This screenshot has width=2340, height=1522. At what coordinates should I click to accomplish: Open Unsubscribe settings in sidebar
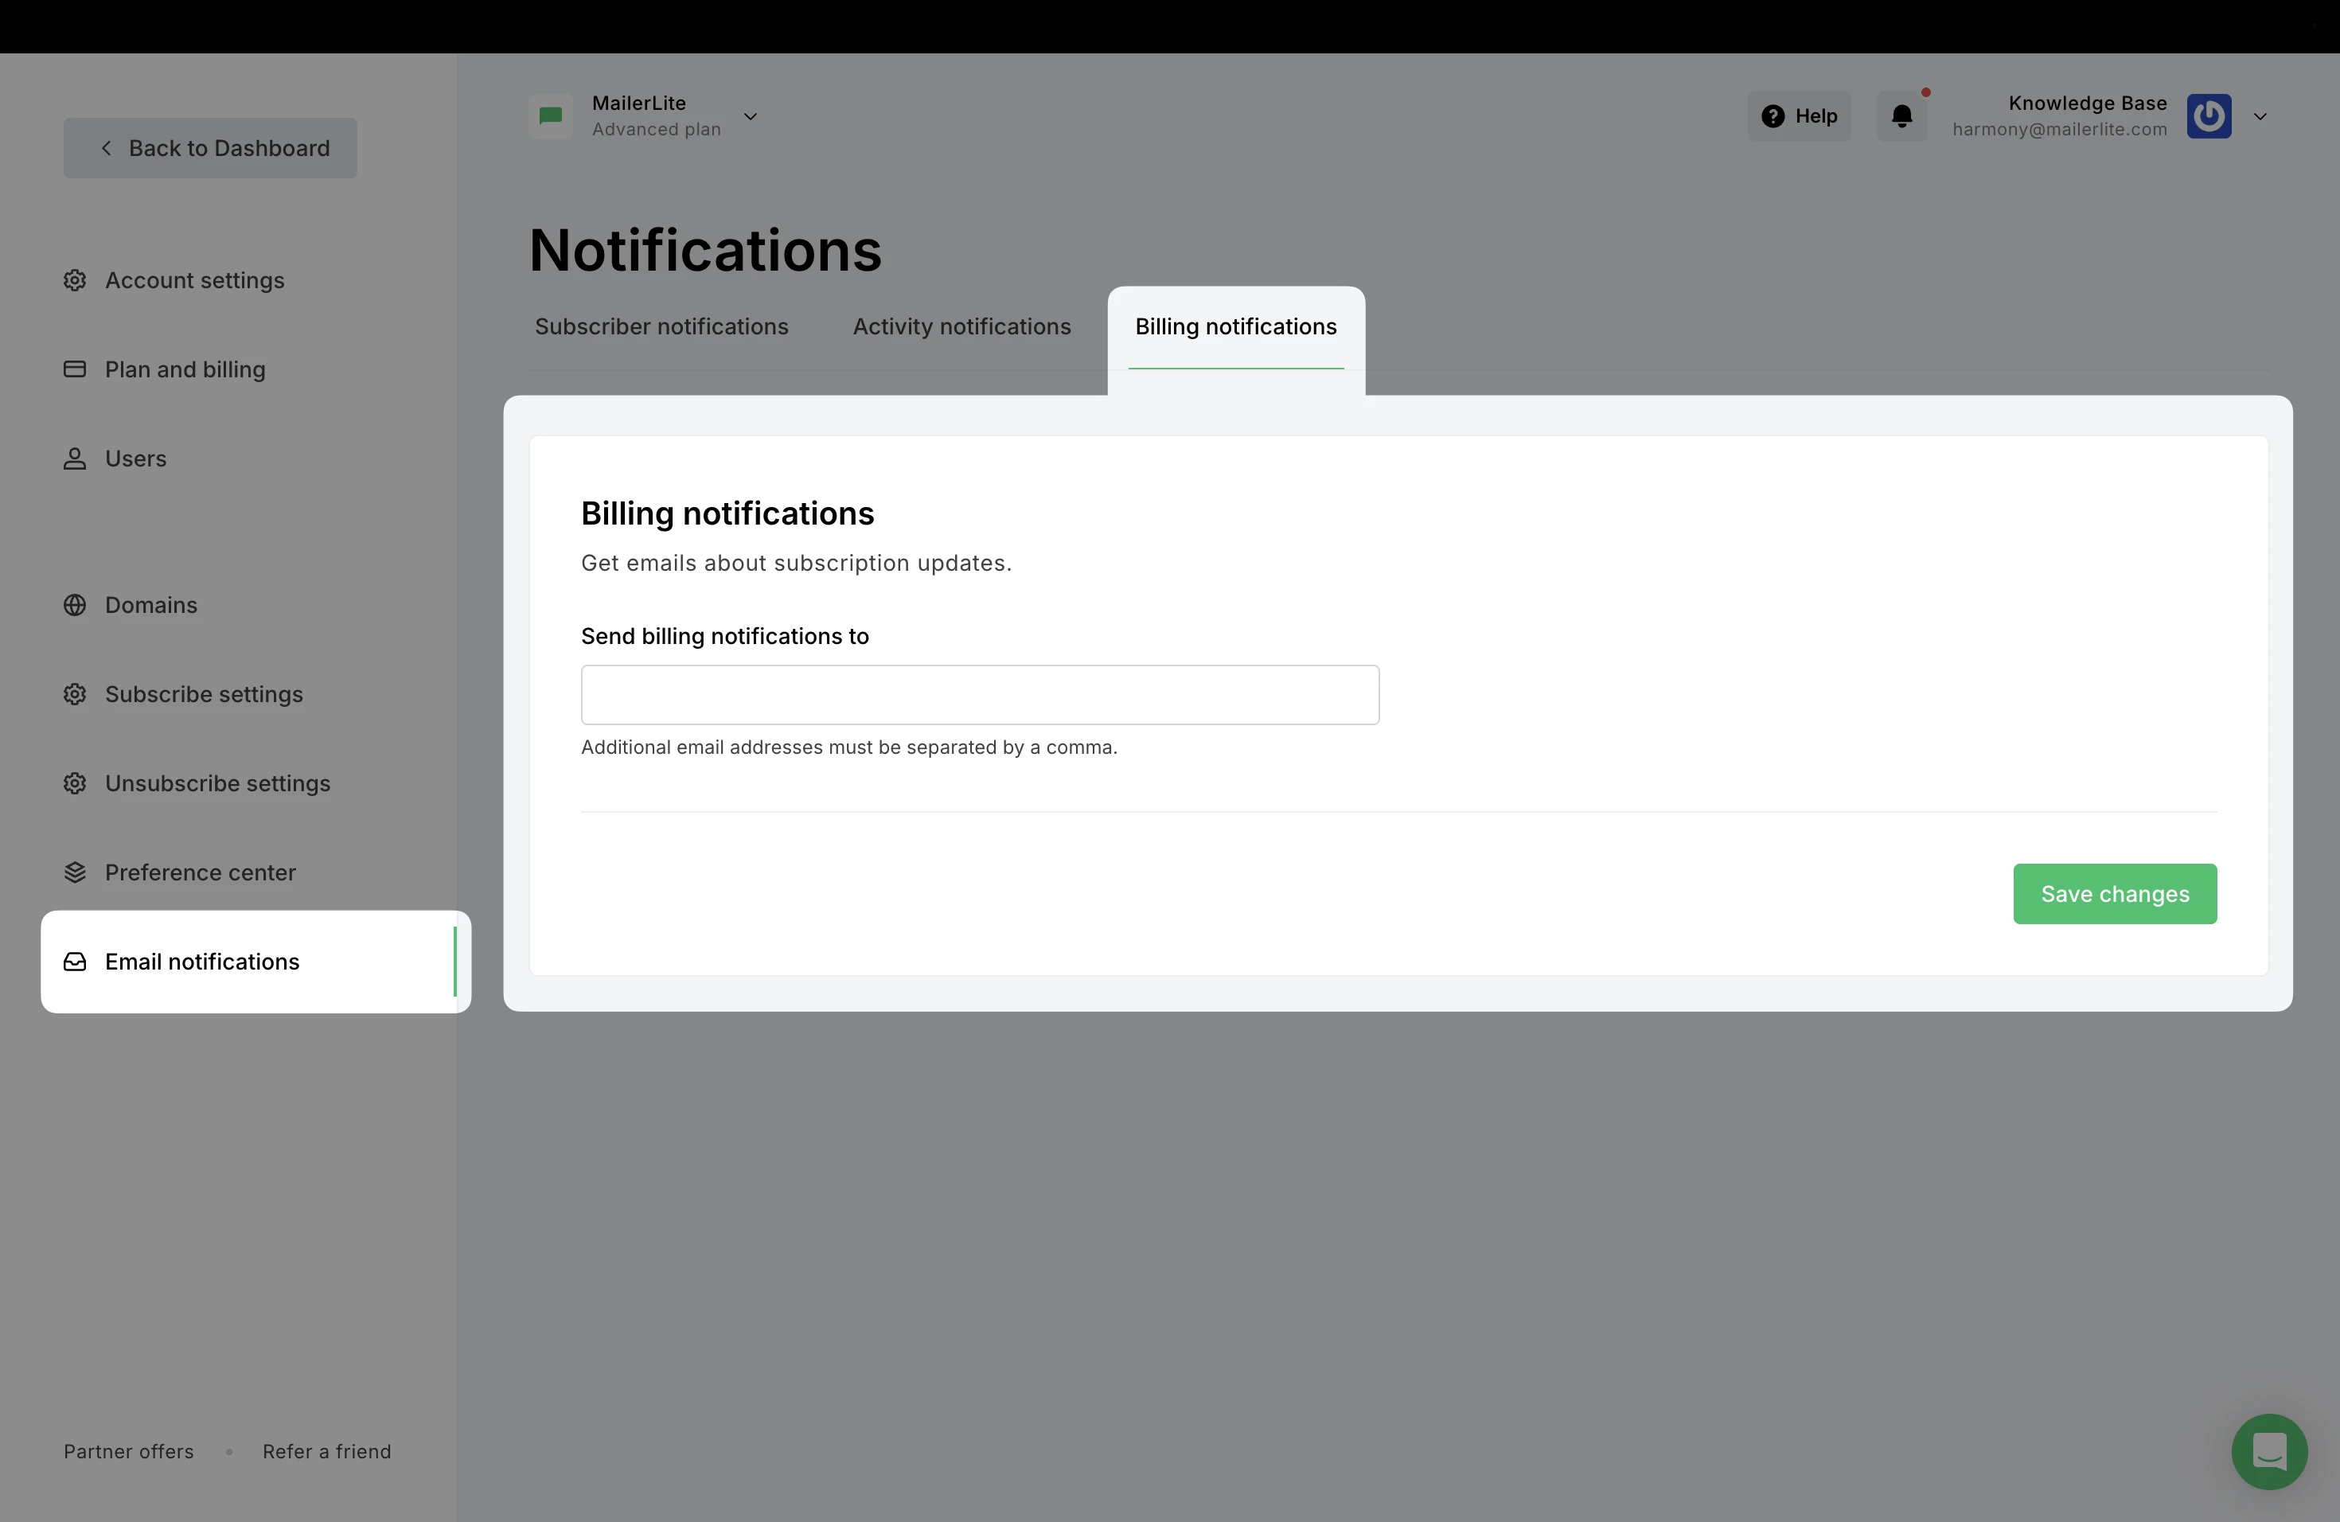[217, 782]
